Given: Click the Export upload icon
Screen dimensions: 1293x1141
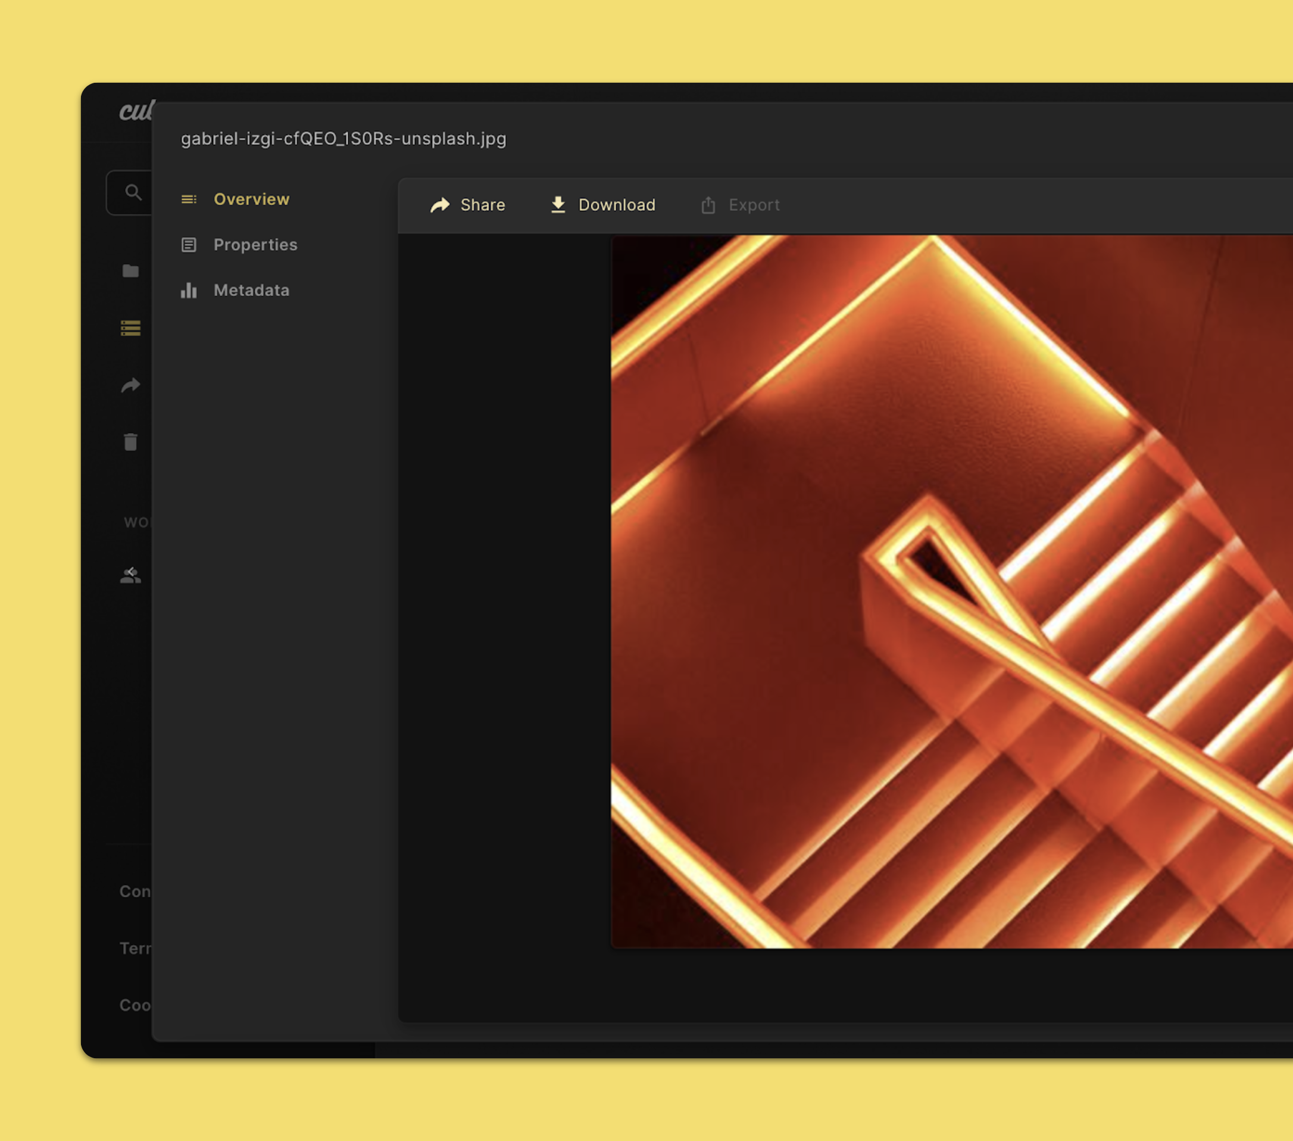Looking at the screenshot, I should (708, 205).
